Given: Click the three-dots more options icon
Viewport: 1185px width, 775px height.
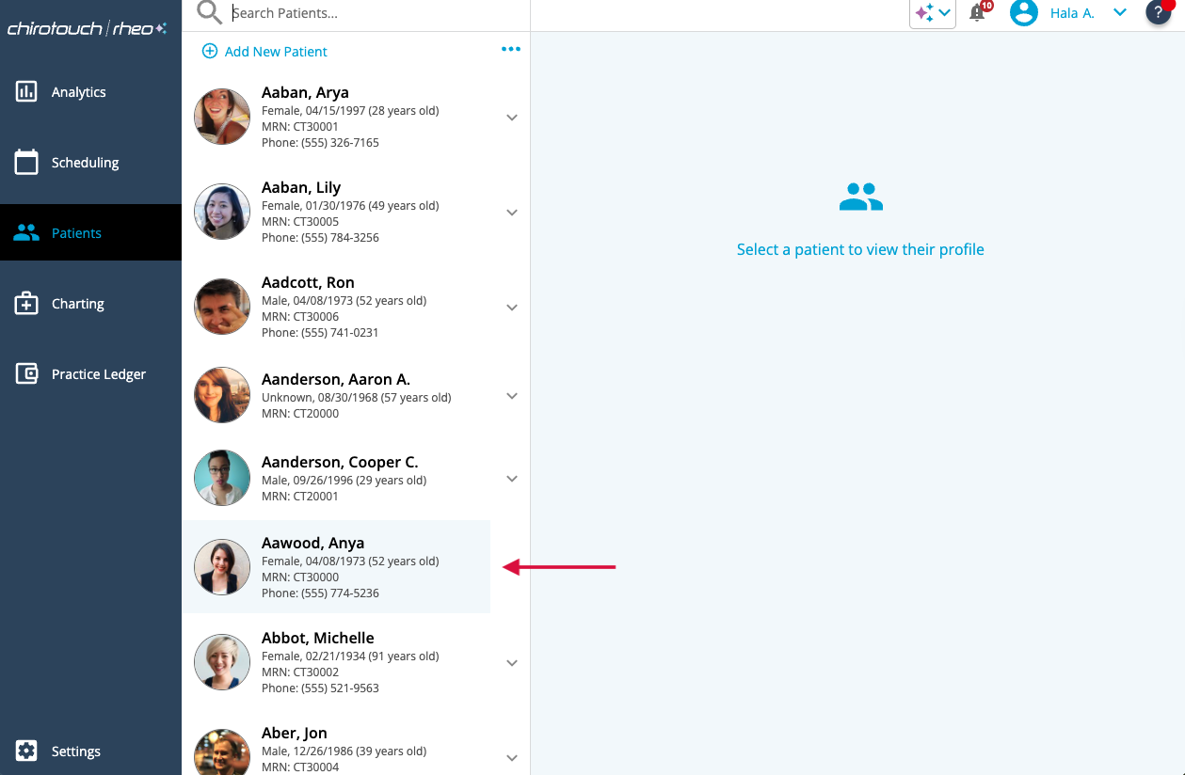Looking at the screenshot, I should click(510, 50).
